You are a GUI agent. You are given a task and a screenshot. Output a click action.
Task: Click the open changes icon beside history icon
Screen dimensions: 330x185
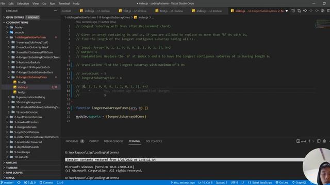coord(299,11)
